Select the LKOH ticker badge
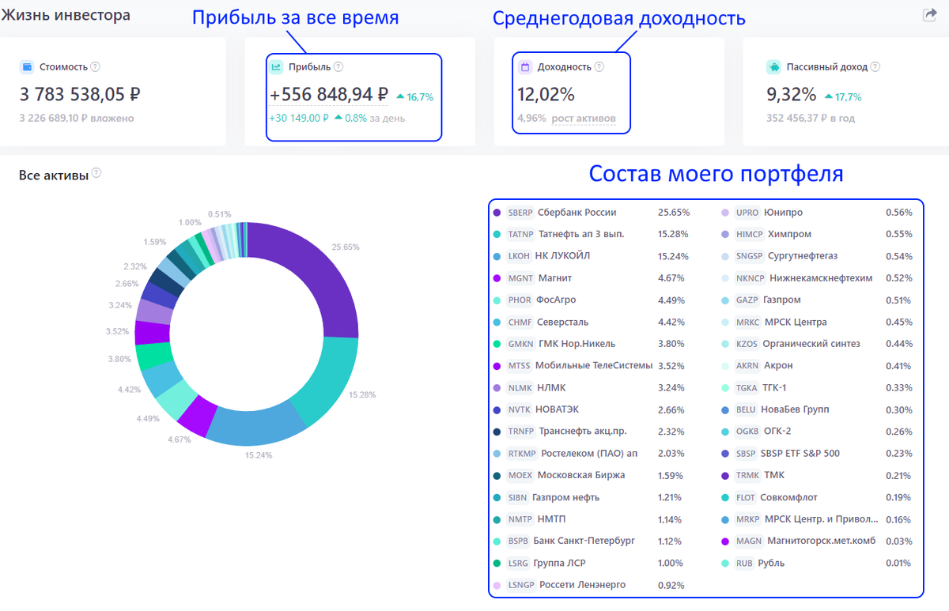Image resolution: width=949 pixels, height=611 pixels. click(519, 256)
